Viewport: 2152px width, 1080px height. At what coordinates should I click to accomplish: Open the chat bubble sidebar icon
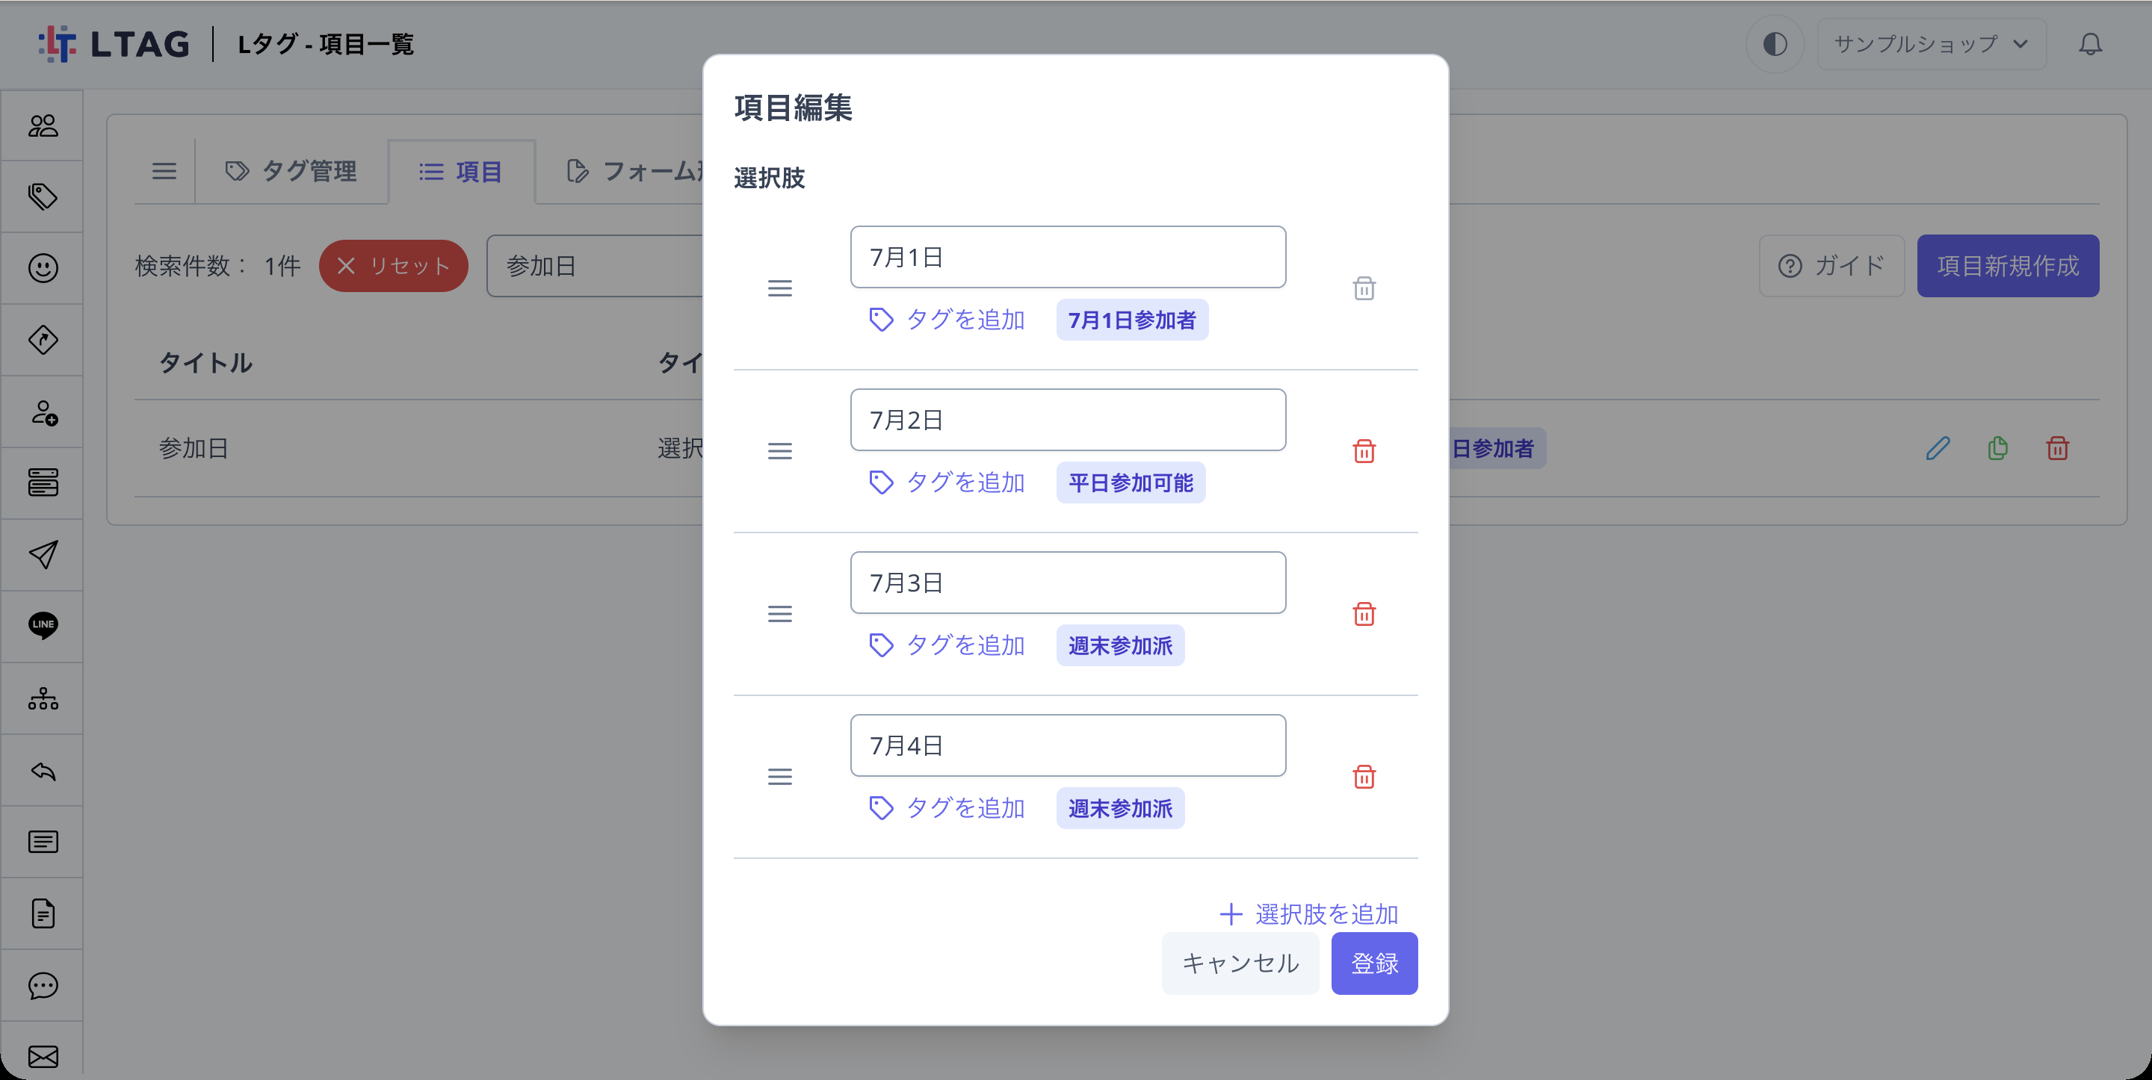coord(43,986)
